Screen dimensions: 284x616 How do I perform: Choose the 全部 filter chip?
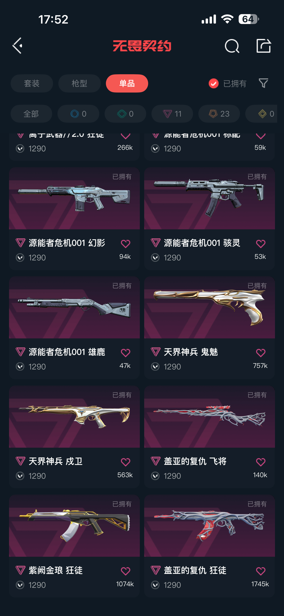point(31,114)
